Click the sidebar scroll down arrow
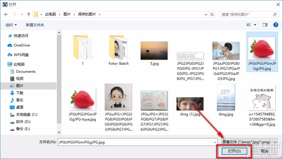The image size is (283, 159). click(x=59, y=132)
